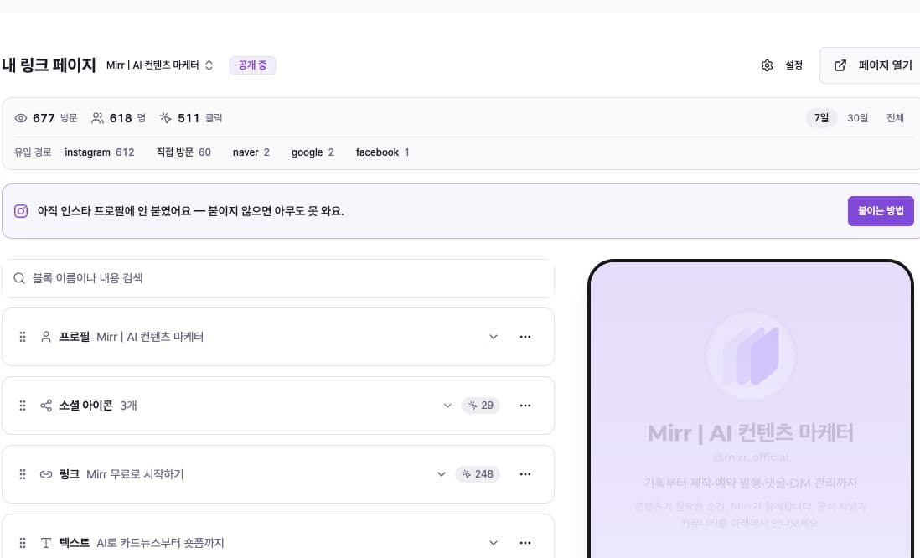
Task: Click the 공개 중 status badge
Action: [252, 65]
